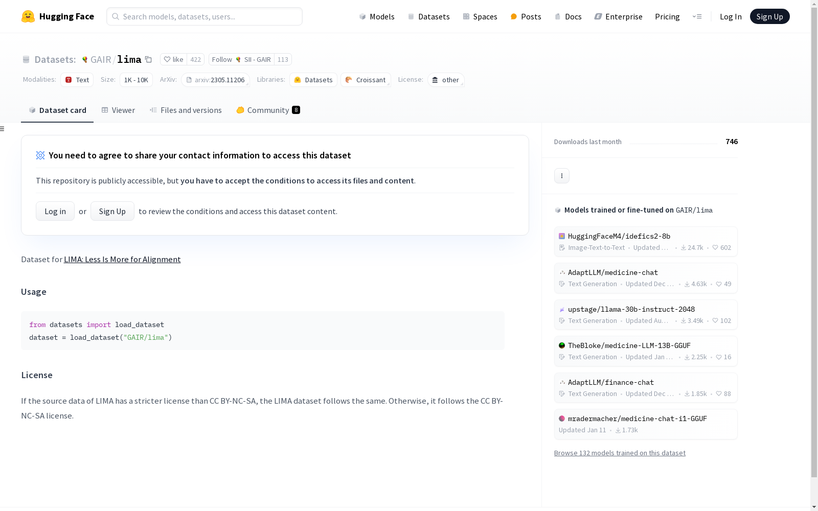Screen dimensions: 818x511
Task: Click the load_dataset code block
Action: tap(263, 331)
